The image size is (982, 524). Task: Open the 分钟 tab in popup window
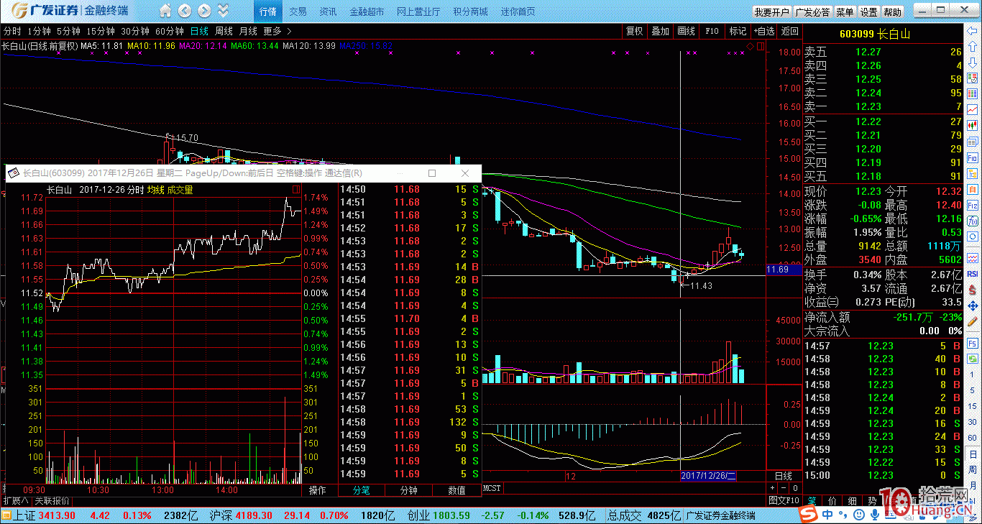(408, 490)
